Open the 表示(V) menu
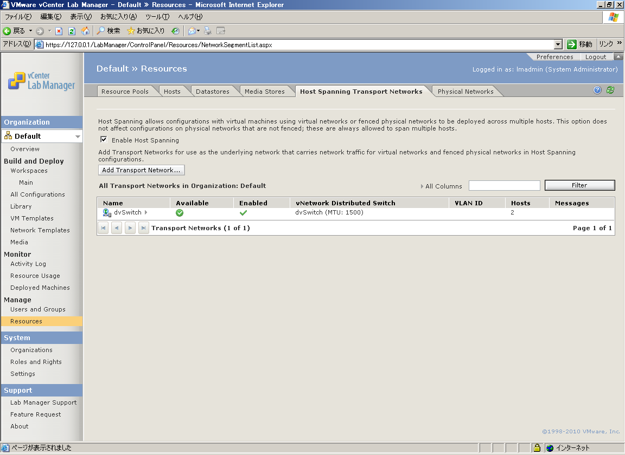The width and height of the screenshot is (625, 455). click(x=81, y=17)
